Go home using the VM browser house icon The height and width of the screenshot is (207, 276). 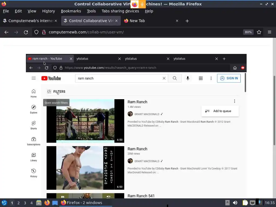(235, 68)
